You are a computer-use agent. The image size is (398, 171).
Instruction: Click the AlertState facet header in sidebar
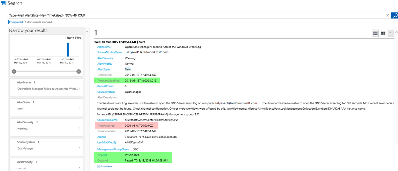point(24,102)
